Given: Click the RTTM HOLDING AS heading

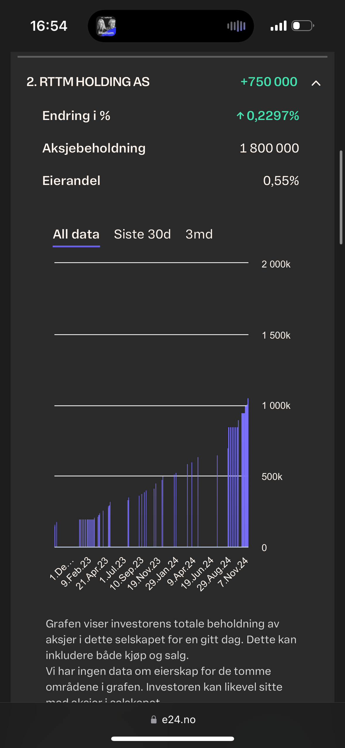Looking at the screenshot, I should coord(88,82).
